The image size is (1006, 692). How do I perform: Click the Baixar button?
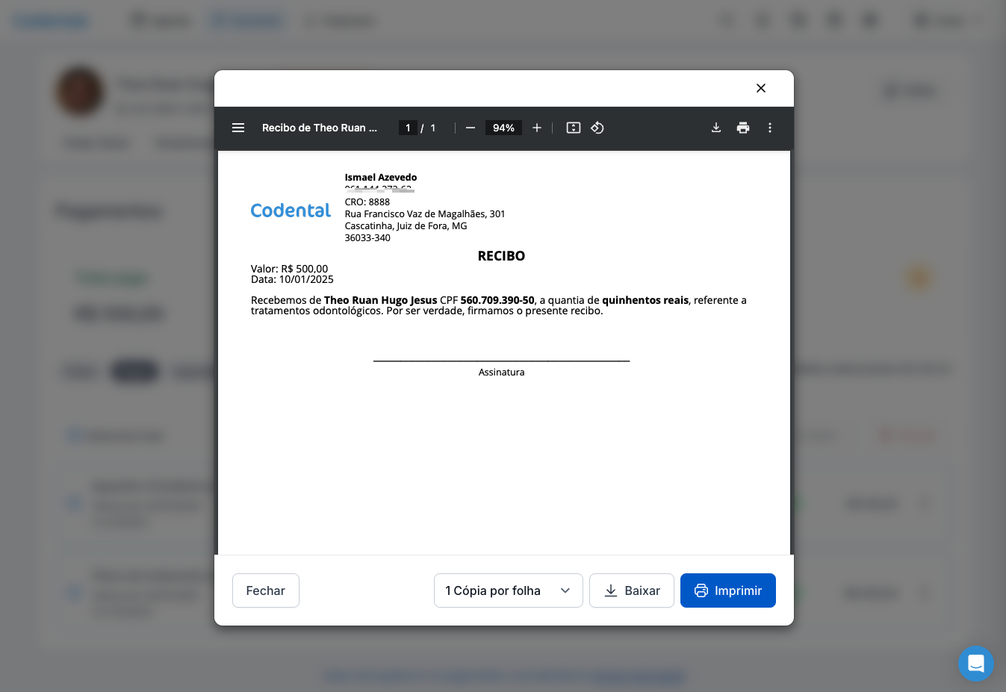coord(631,590)
